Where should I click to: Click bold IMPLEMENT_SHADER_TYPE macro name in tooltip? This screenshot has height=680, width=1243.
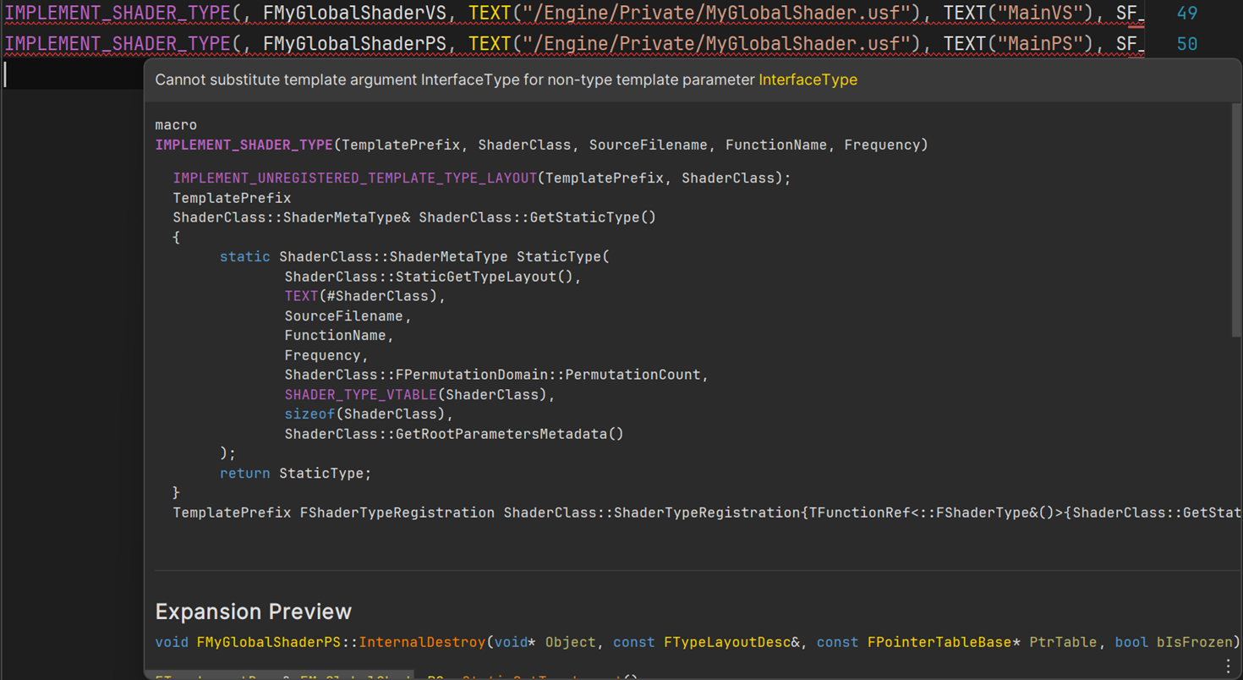pyautogui.click(x=244, y=145)
